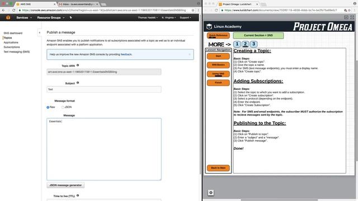Click the Start lesson navigation button
This screenshot has height=201, width=358.
tap(218, 56)
